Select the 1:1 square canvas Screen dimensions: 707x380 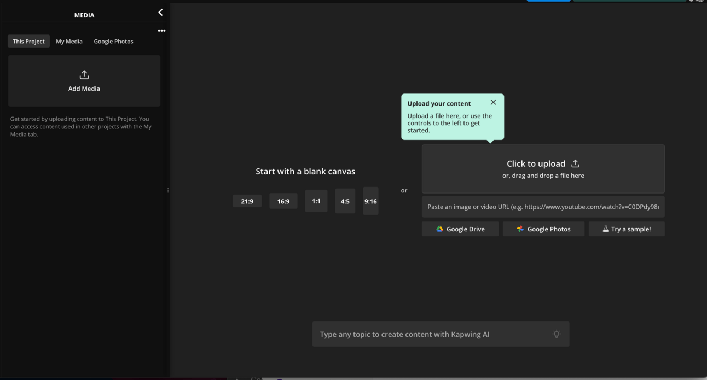click(316, 201)
